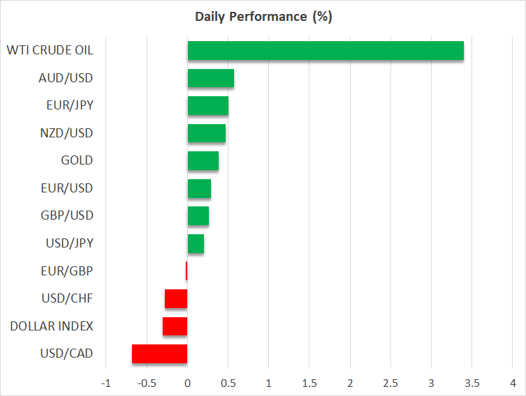Viewport: 526px width, 396px height.
Task: Select the EUR/USD category label text
Action: tap(66, 188)
